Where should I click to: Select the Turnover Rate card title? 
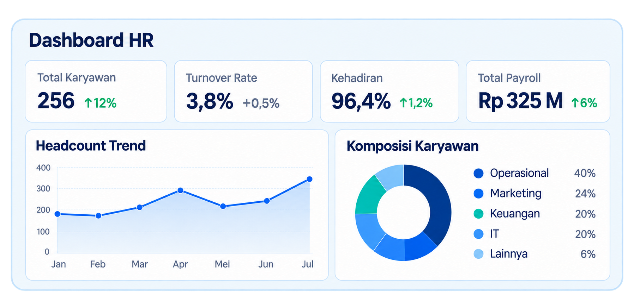point(222,78)
